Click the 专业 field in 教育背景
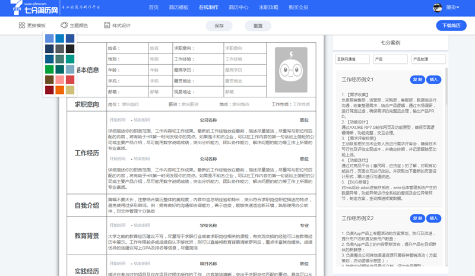Viewport: 475px width, 276px height. tap(305, 226)
